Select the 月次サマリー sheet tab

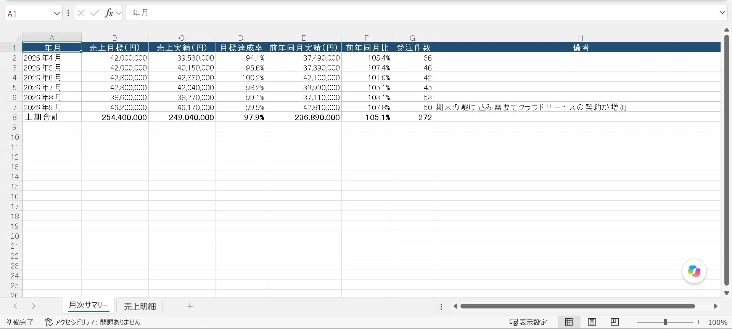pyautogui.click(x=88, y=305)
